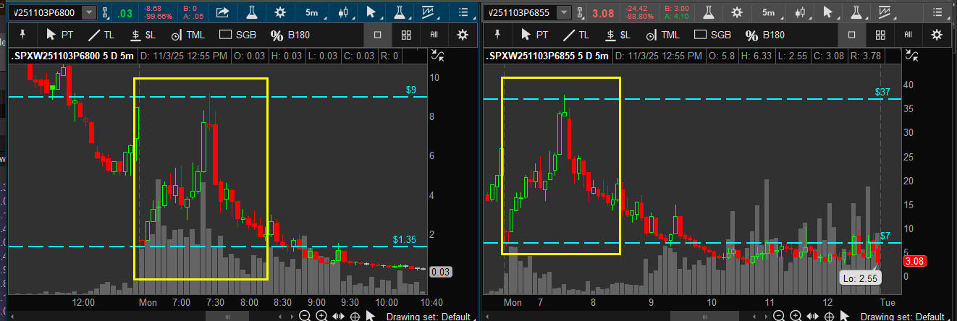Select the TL trendline drawing tool in left chart

[x=101, y=35]
